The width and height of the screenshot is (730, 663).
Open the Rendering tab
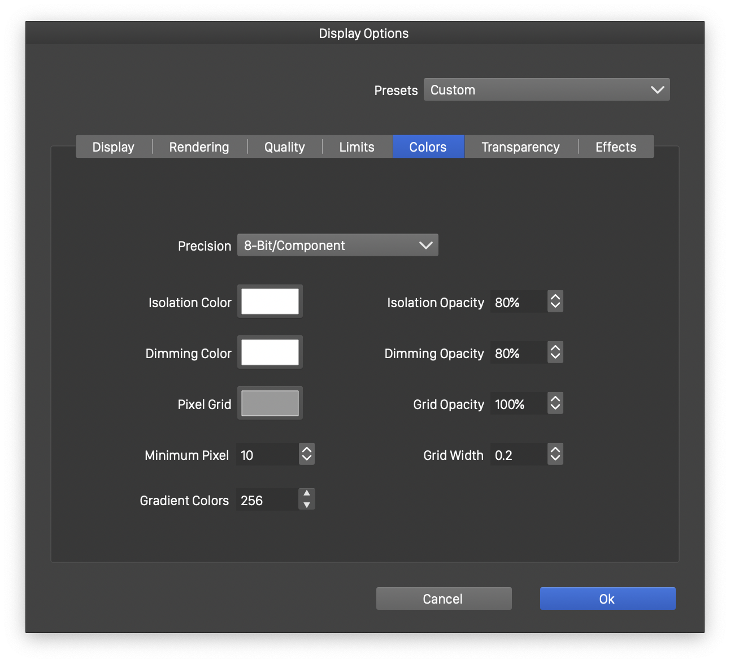click(199, 147)
